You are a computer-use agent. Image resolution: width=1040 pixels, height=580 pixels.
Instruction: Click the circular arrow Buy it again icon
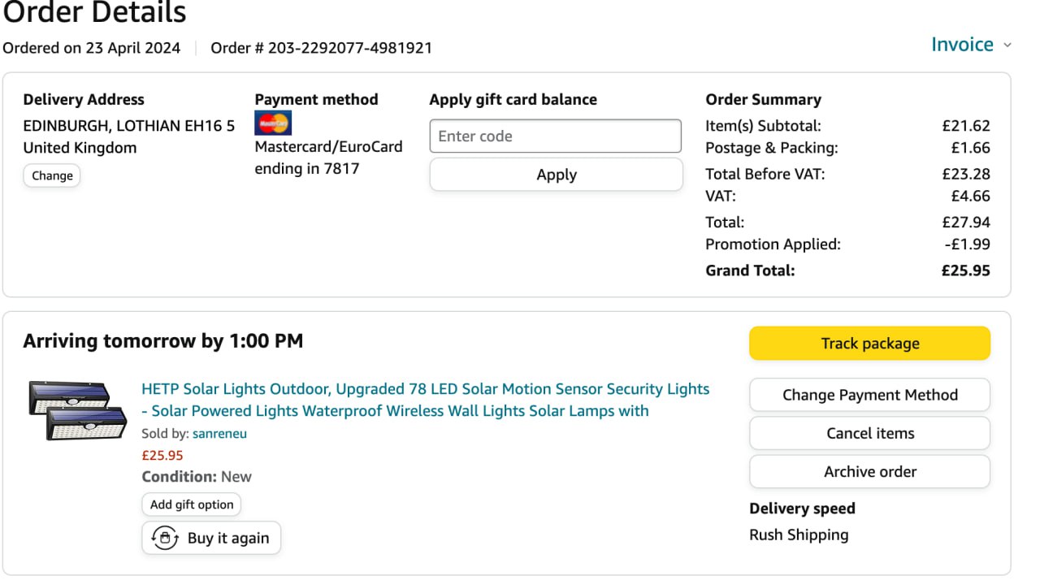165,538
